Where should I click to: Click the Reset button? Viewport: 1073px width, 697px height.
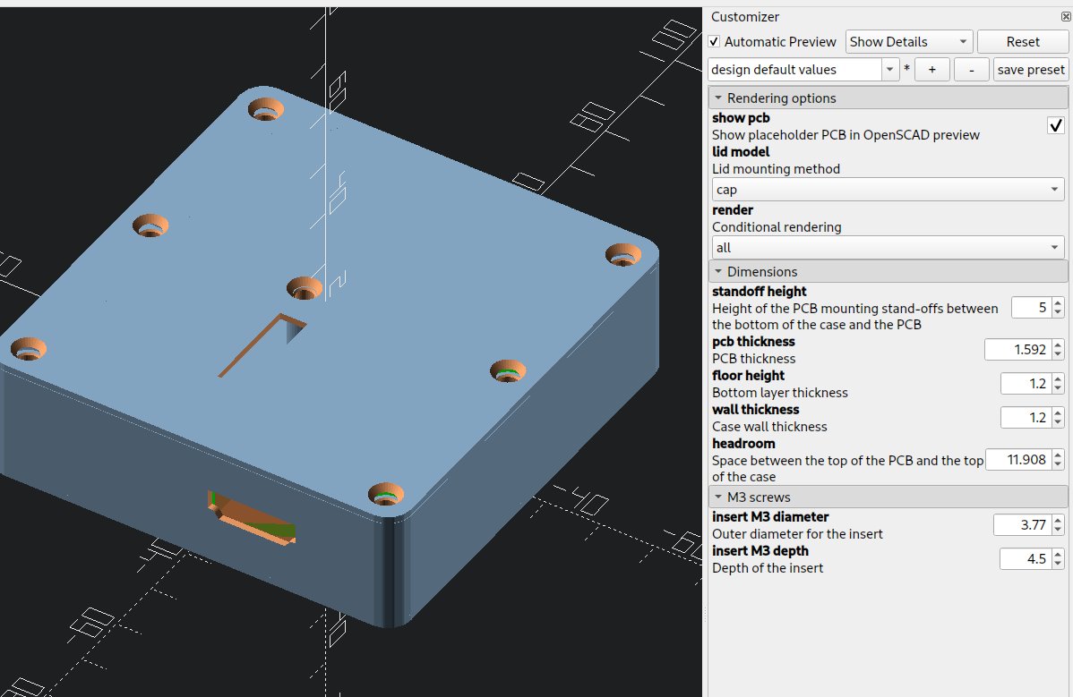(1022, 42)
